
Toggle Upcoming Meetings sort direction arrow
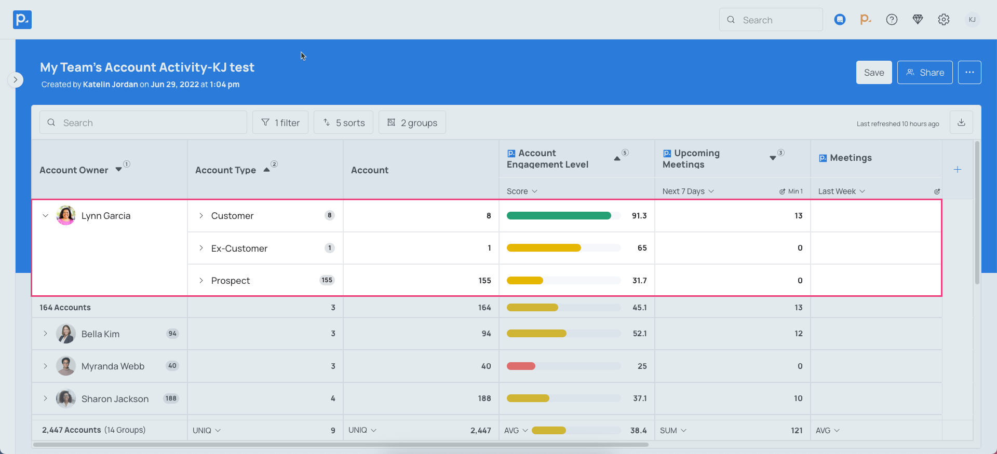click(x=773, y=158)
